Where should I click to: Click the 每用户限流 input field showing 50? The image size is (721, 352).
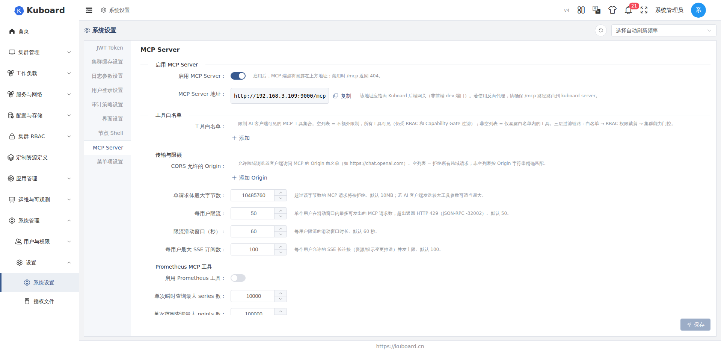point(253,213)
